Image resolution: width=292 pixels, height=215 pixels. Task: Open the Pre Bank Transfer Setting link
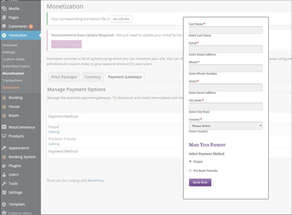coord(54,144)
